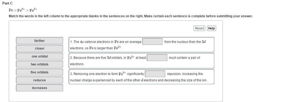The height and width of the screenshot is (102, 287).
Task: Open the Help button
Action: (211, 28)
